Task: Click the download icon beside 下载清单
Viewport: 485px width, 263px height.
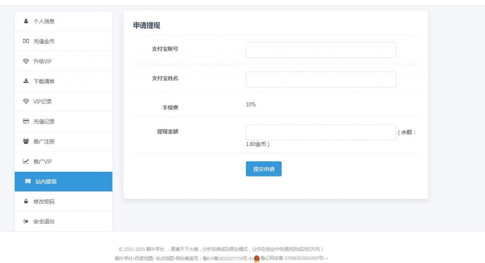Action: (x=26, y=81)
